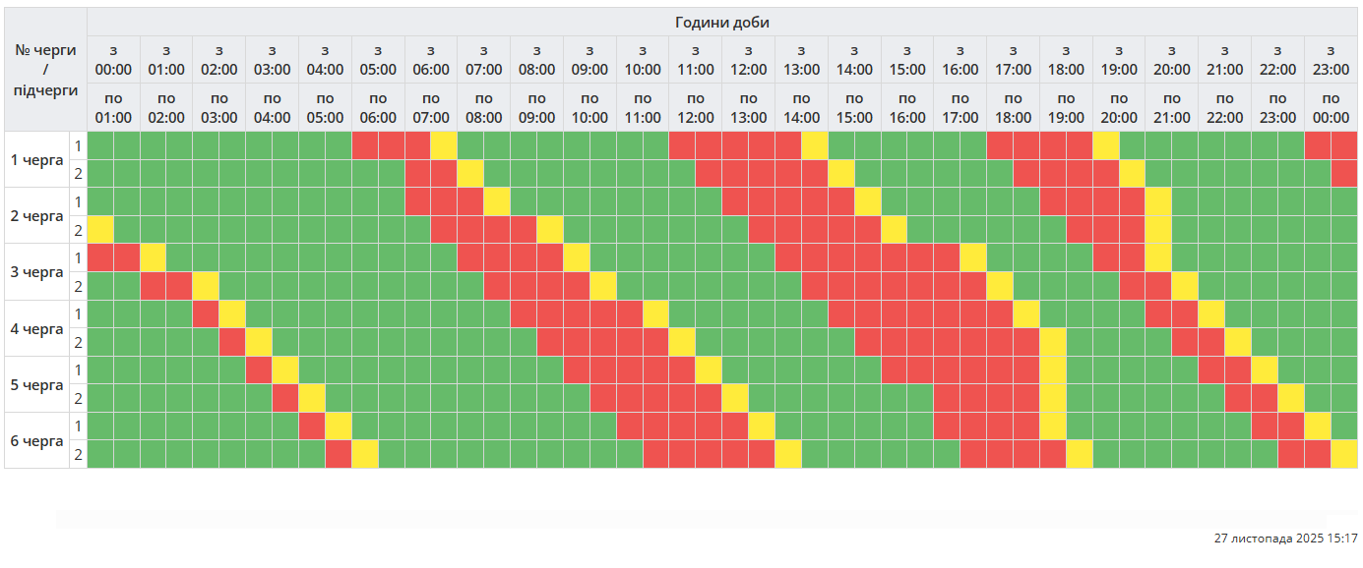The width and height of the screenshot is (1363, 568).
Task: Open subqueue 2 link of 4 черга
Action: tap(78, 342)
